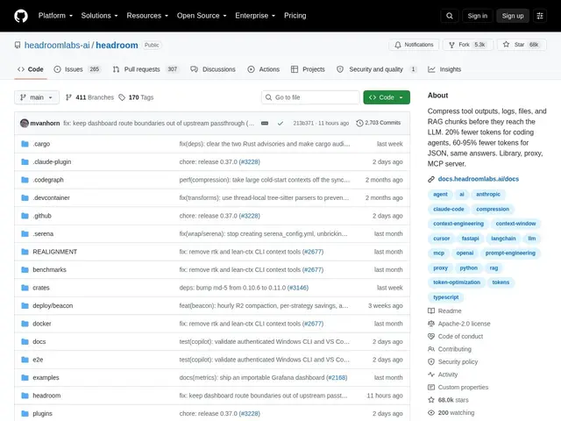Expand commit message ellipsis button
Viewport: 561px width, 421px height.
(x=265, y=123)
